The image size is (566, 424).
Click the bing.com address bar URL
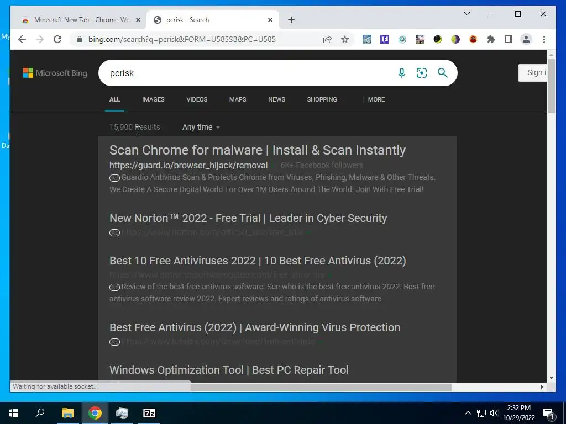pyautogui.click(x=182, y=39)
